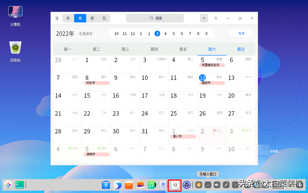Screen dimensions: 308x193
Task: Open control center gear icon in dock
Action: tap(187, 185)
